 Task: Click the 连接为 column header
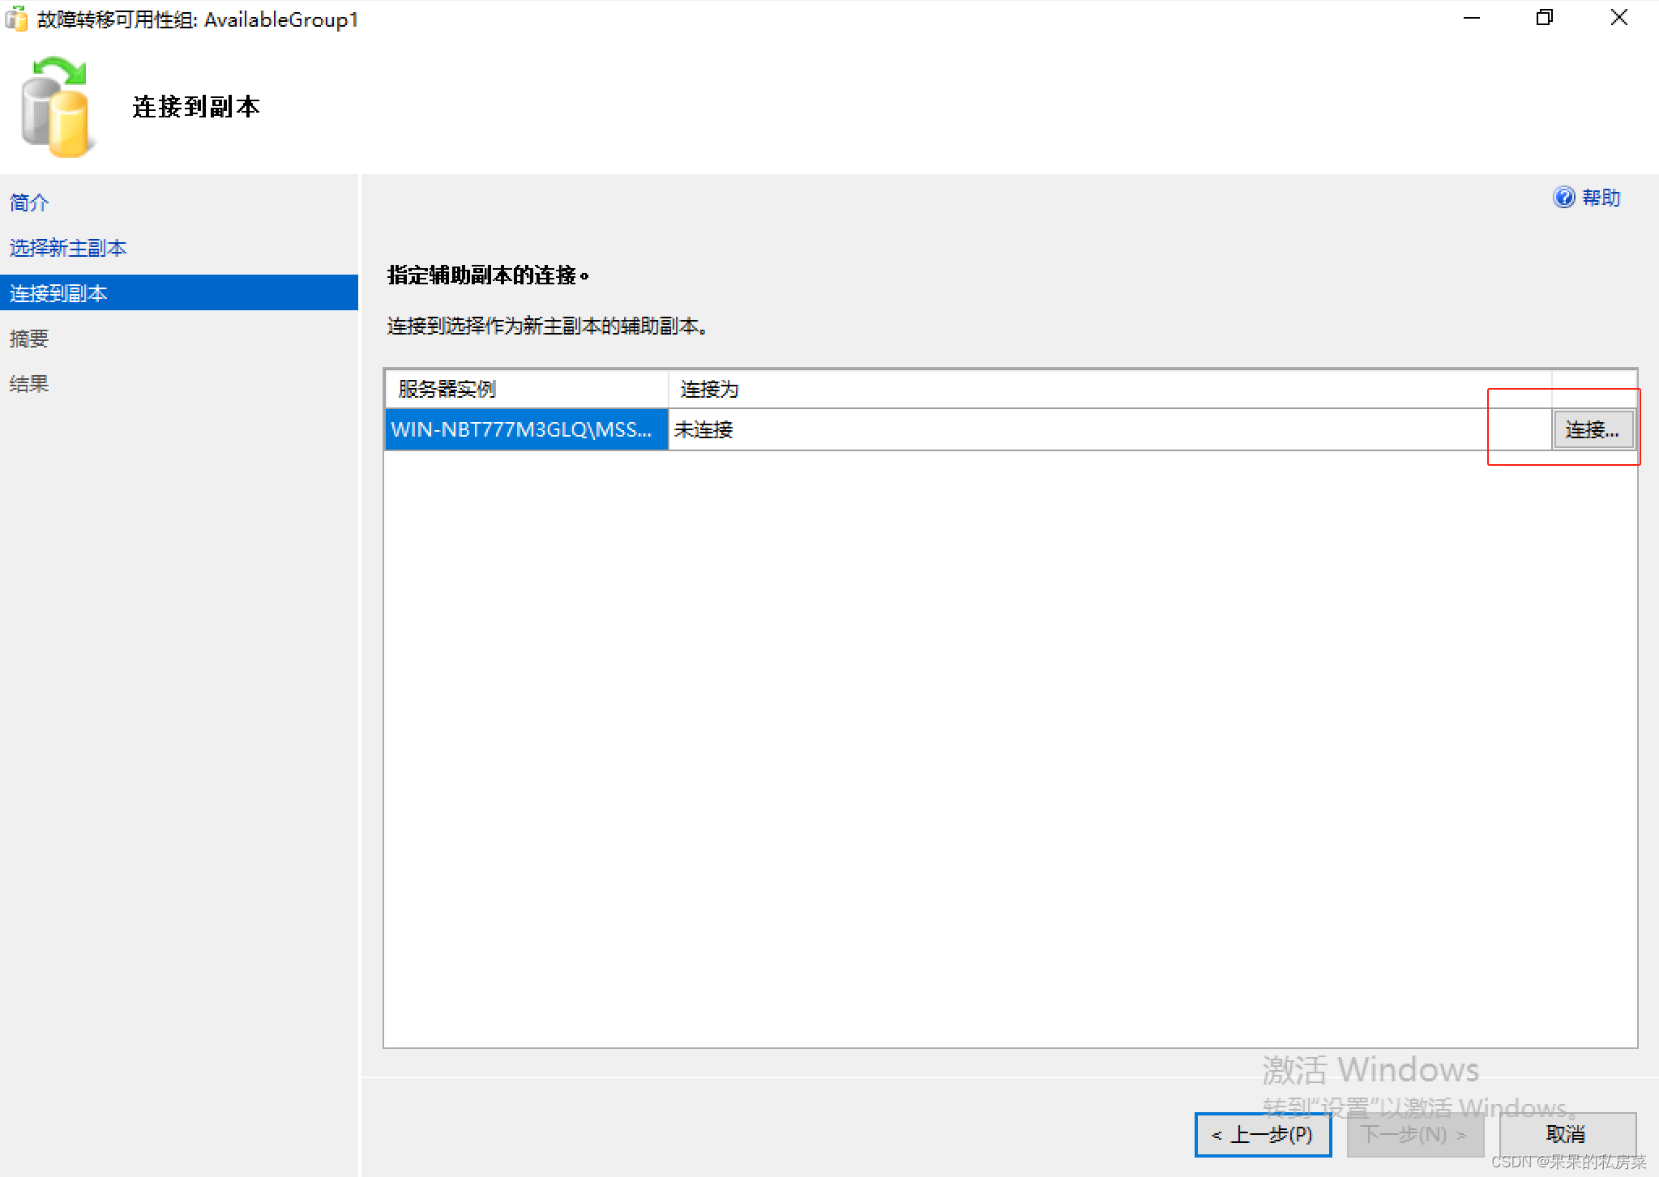click(x=1110, y=390)
